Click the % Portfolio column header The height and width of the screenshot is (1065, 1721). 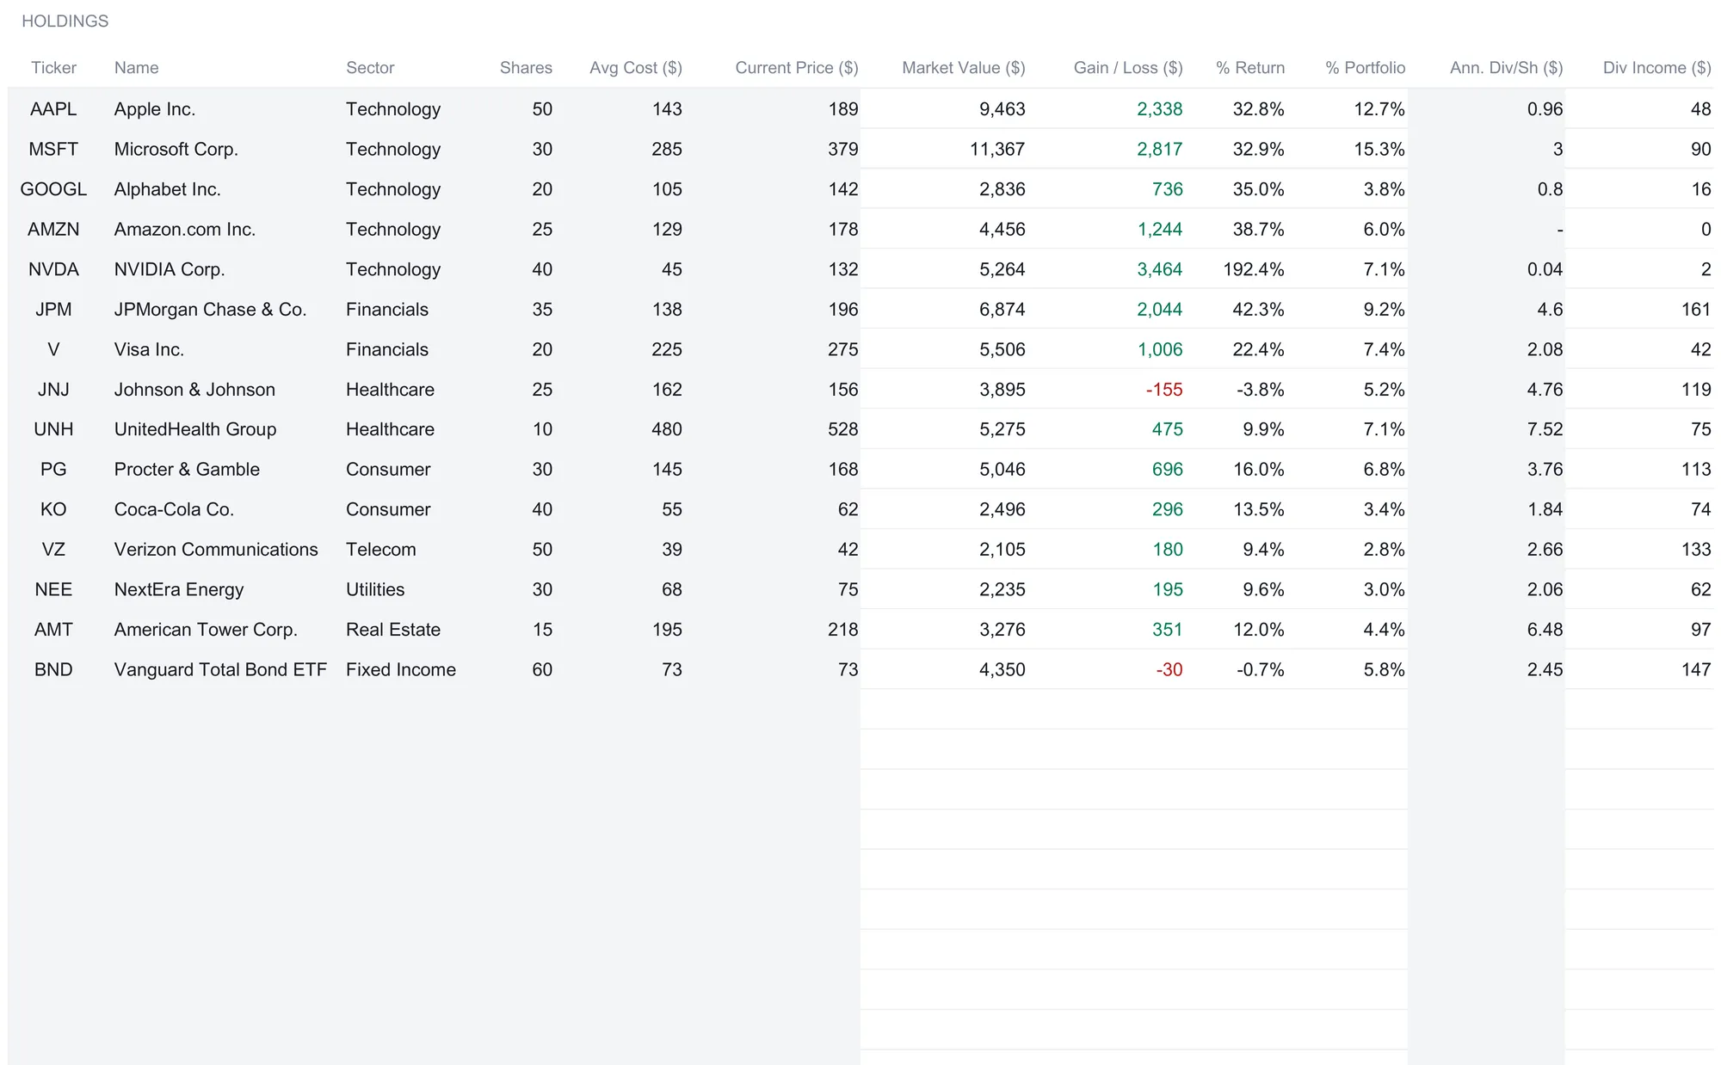[1365, 68]
